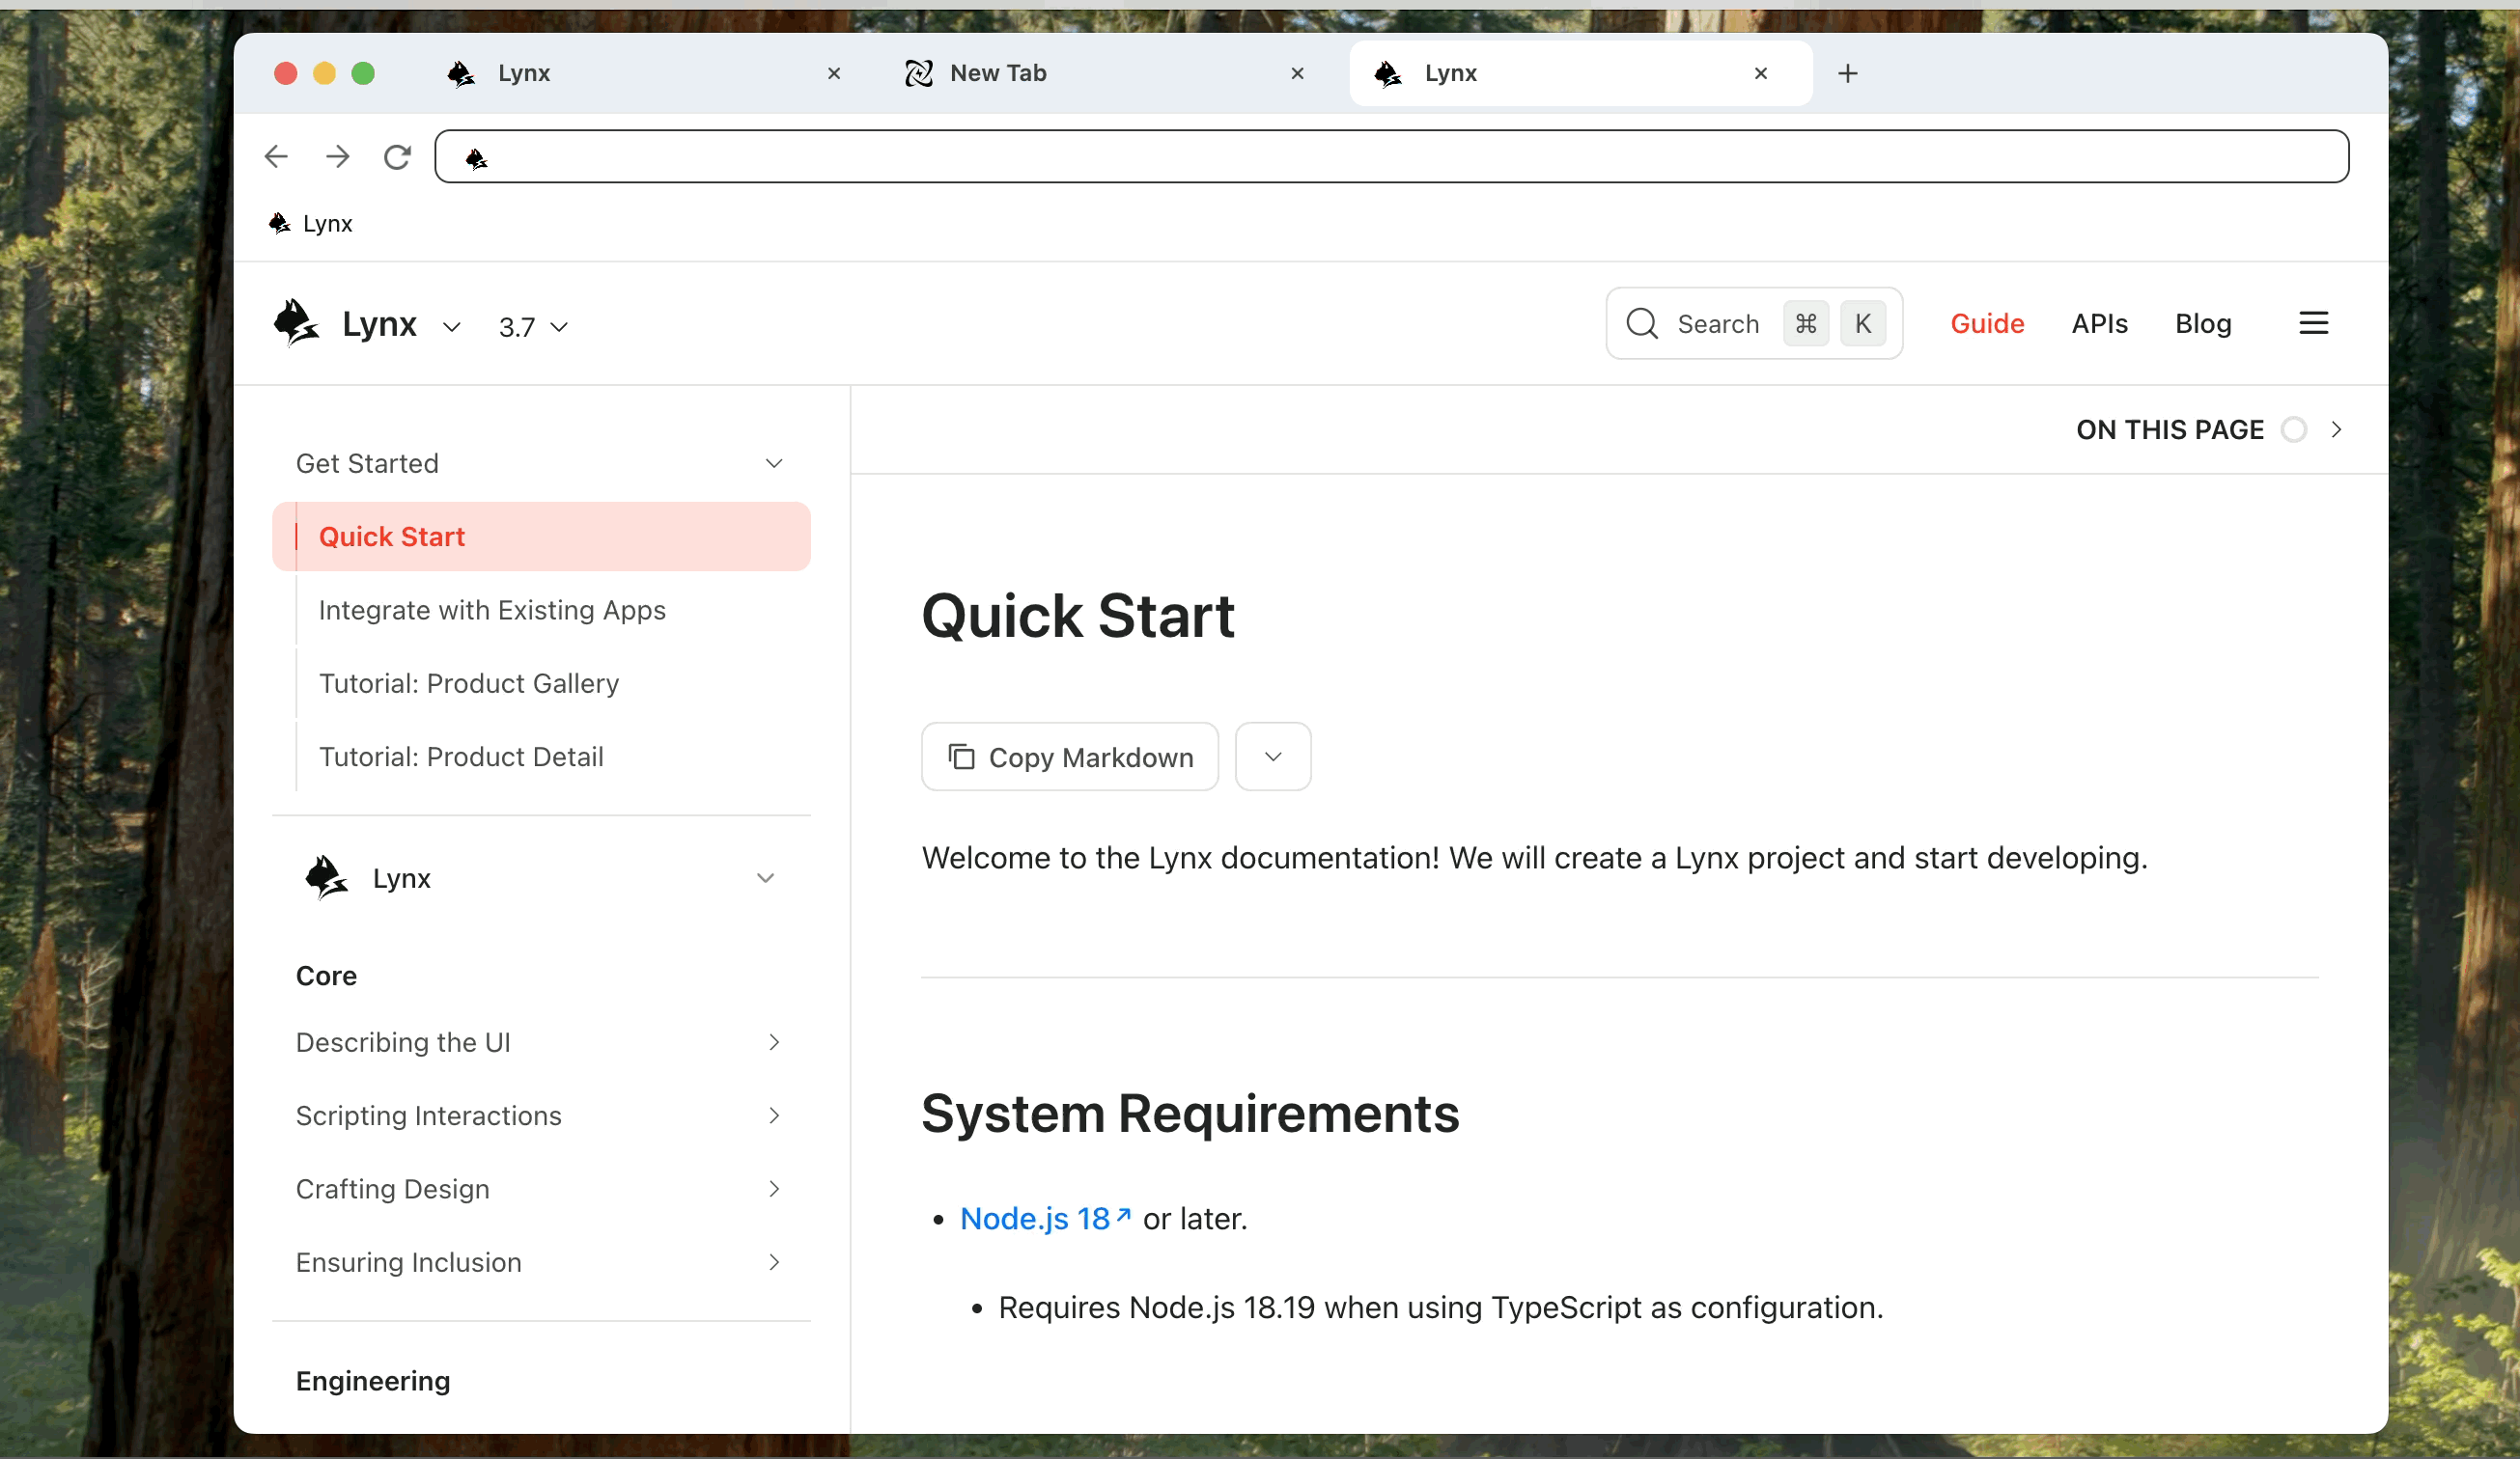This screenshot has height=1459, width=2520.
Task: Open the Copy Markdown options dropdown
Action: (1273, 757)
